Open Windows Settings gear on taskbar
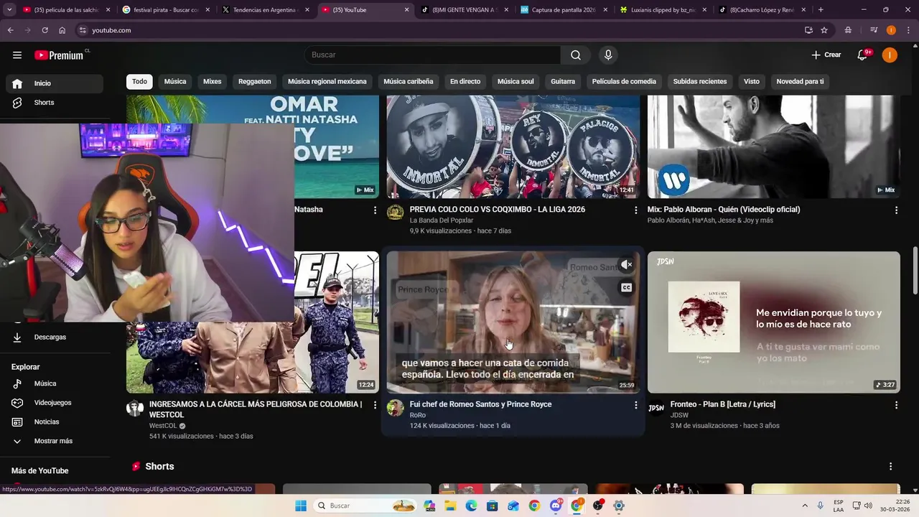Viewport: 919px width, 517px height. pyautogui.click(x=619, y=506)
